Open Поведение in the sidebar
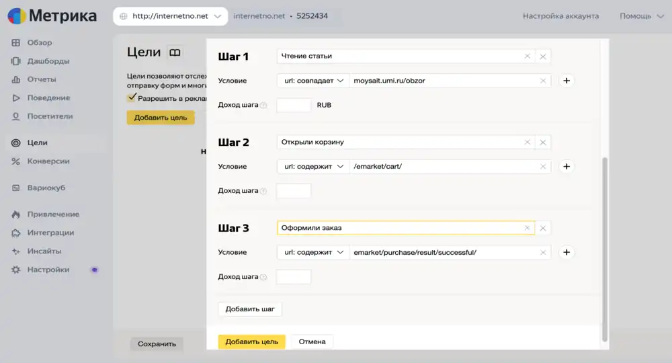Screen dimensions: 672x363 click(48, 97)
